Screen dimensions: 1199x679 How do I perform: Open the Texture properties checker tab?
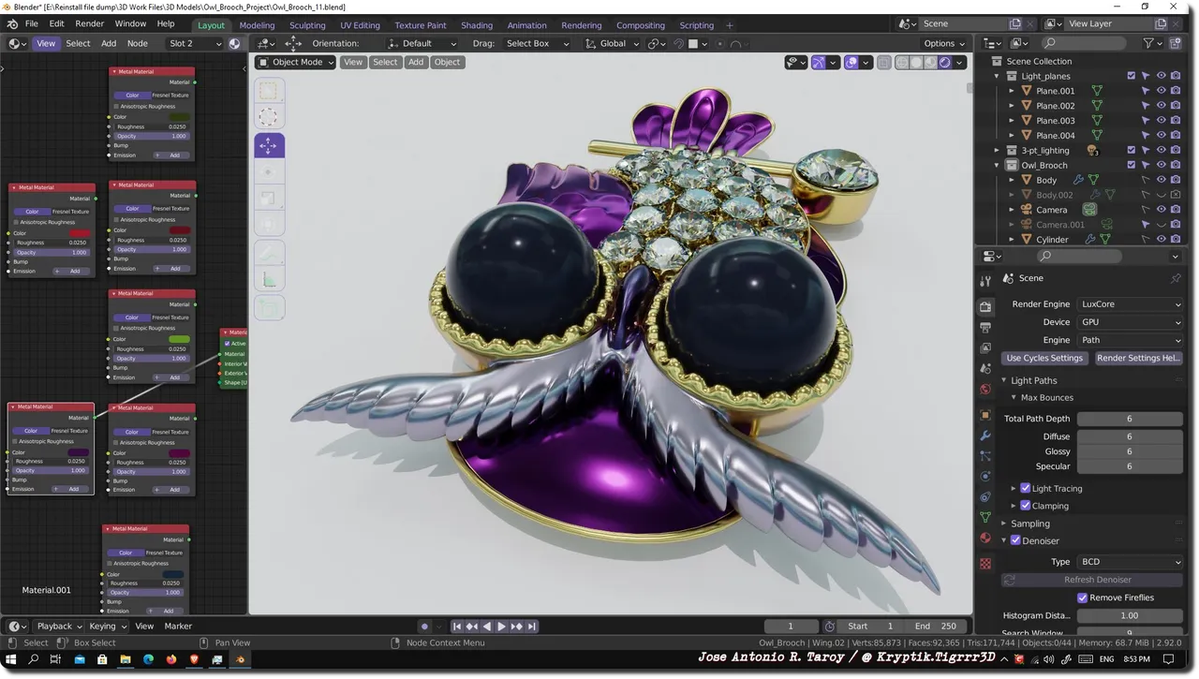pos(985,564)
